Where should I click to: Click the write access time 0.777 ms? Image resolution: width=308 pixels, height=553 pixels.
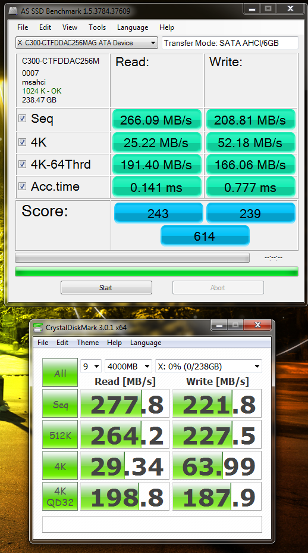pyautogui.click(x=250, y=187)
